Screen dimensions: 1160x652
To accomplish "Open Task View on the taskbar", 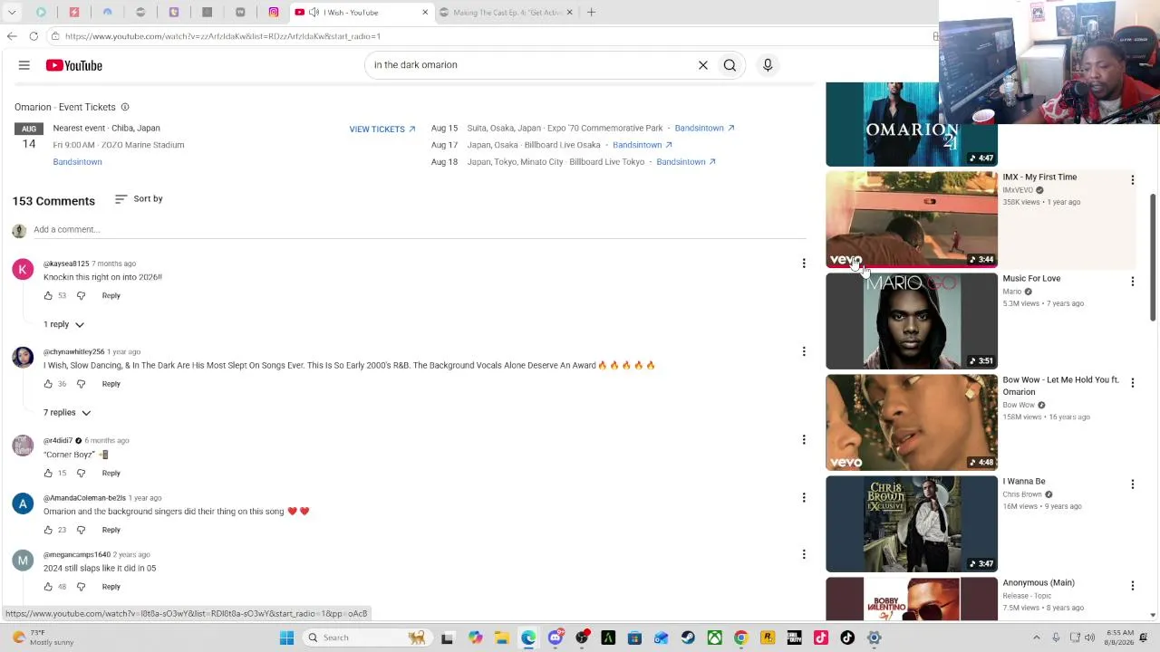I will coord(447,638).
